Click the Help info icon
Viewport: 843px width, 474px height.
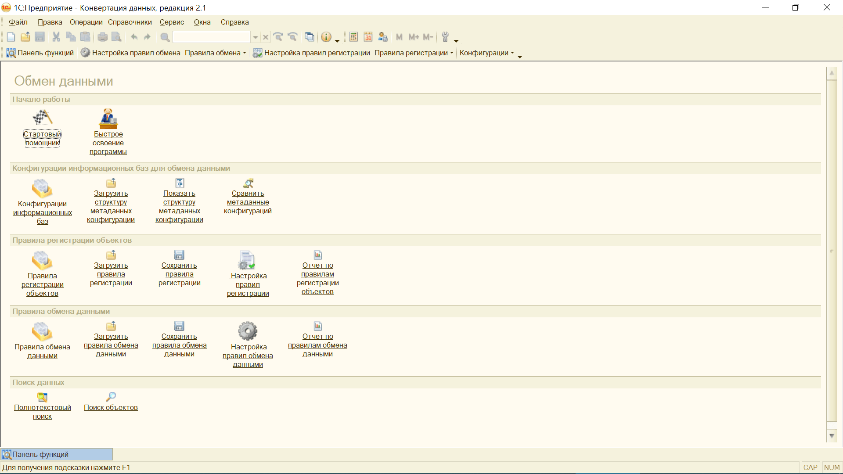point(326,37)
